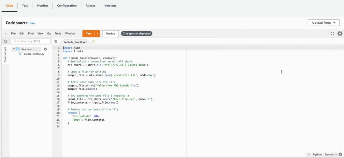
Task: Open the IDE preferences gear icon
Action: (340, 33)
